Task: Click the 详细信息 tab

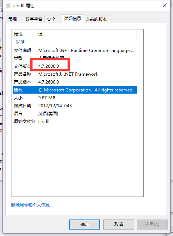Action: coord(73,19)
